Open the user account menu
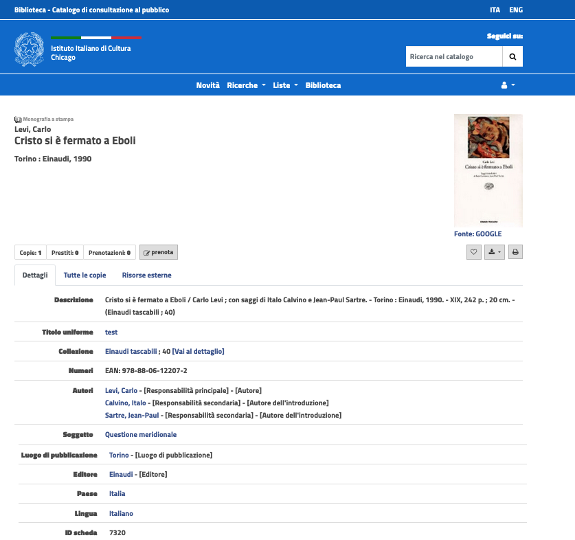This screenshot has width=575, height=540. [508, 85]
